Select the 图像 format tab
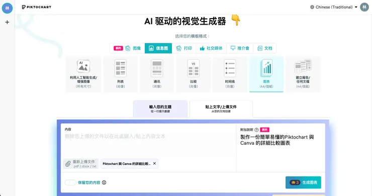 click(127, 48)
